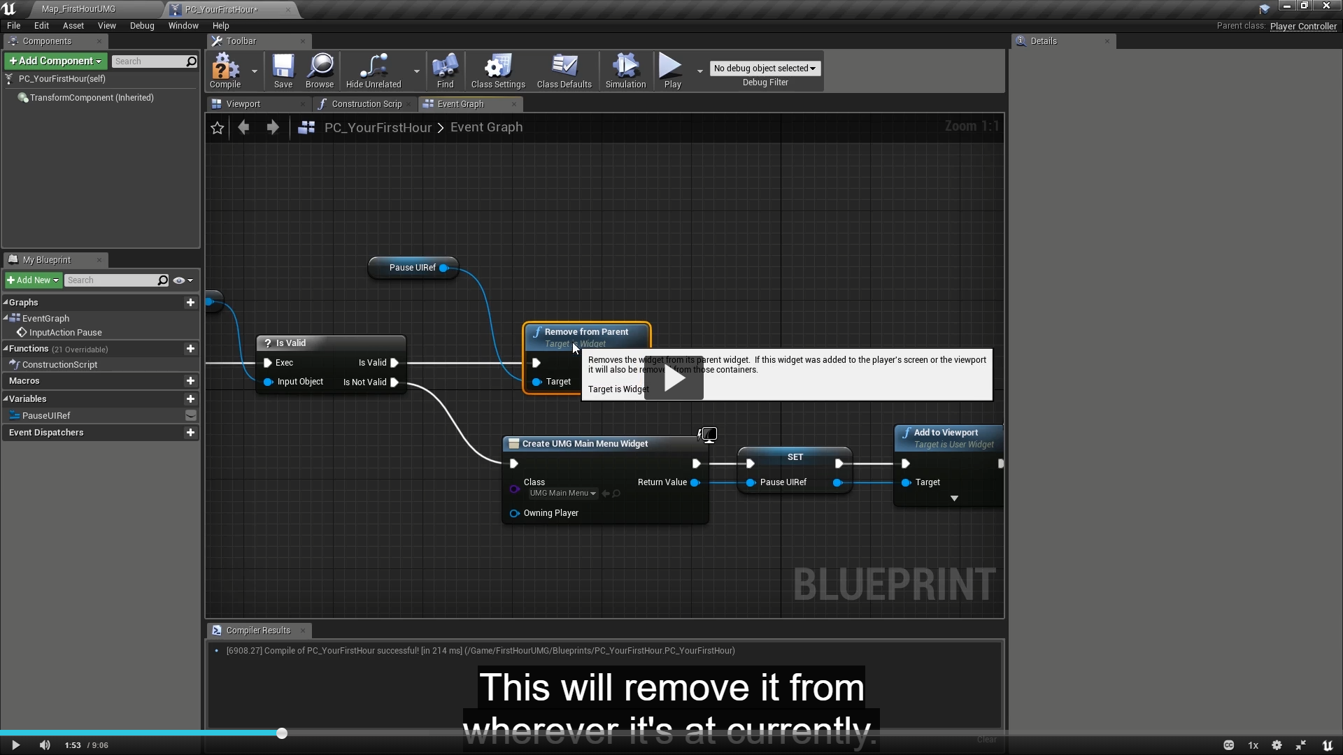The image size is (1343, 755).
Task: Expand UMG Main Menu class dropdown
Action: (562, 494)
